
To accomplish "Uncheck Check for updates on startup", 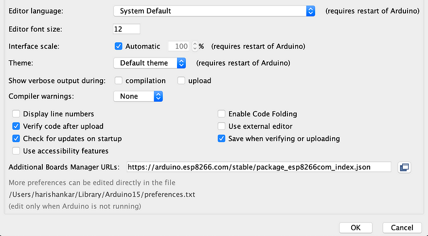I will tap(16, 139).
